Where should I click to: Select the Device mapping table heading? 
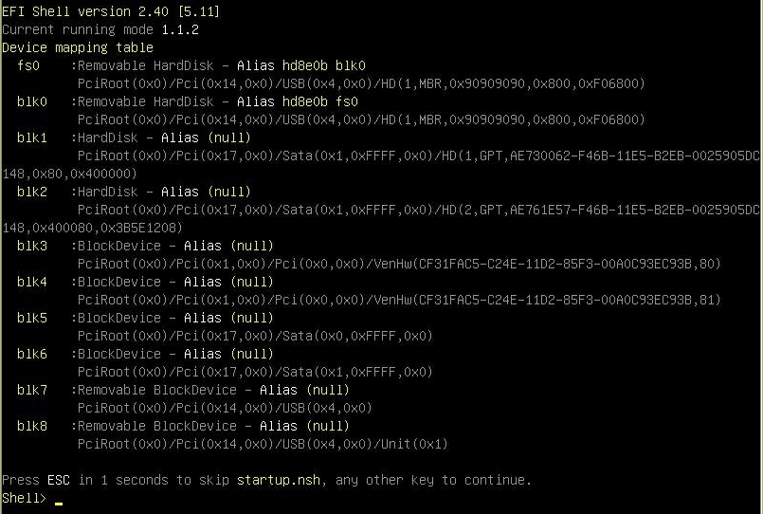click(78, 47)
